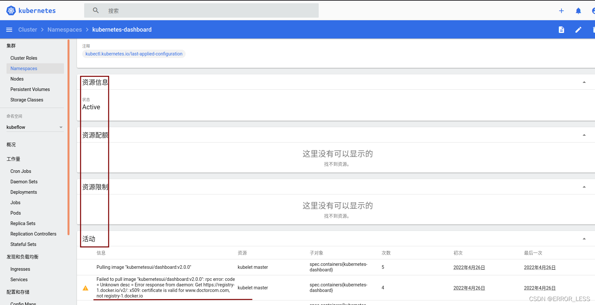Open 概况 overview in sidebar

click(11, 145)
